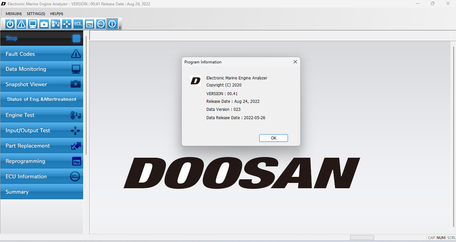This screenshot has height=242, width=456.
Task: Click the "Data Version : 023" text
Action: click(x=223, y=109)
